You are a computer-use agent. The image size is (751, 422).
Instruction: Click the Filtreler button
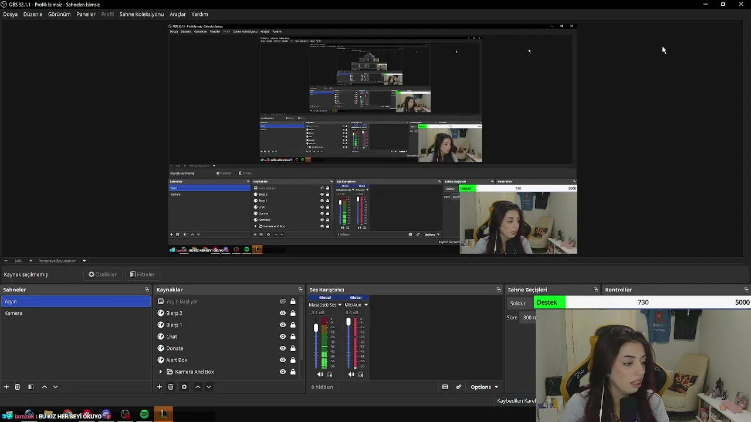point(143,274)
